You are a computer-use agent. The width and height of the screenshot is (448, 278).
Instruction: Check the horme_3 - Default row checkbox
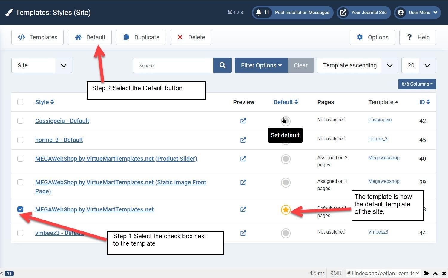coord(20,140)
